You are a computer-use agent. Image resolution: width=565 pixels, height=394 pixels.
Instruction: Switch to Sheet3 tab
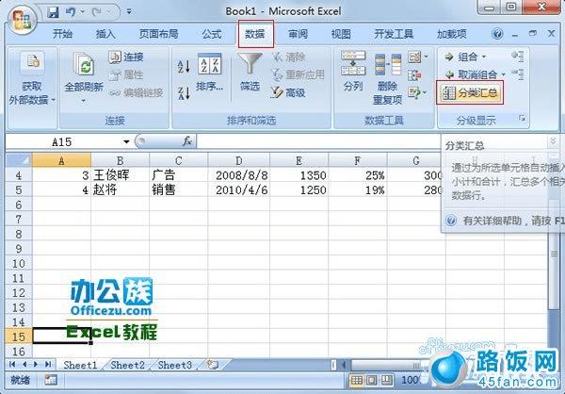pyautogui.click(x=175, y=365)
